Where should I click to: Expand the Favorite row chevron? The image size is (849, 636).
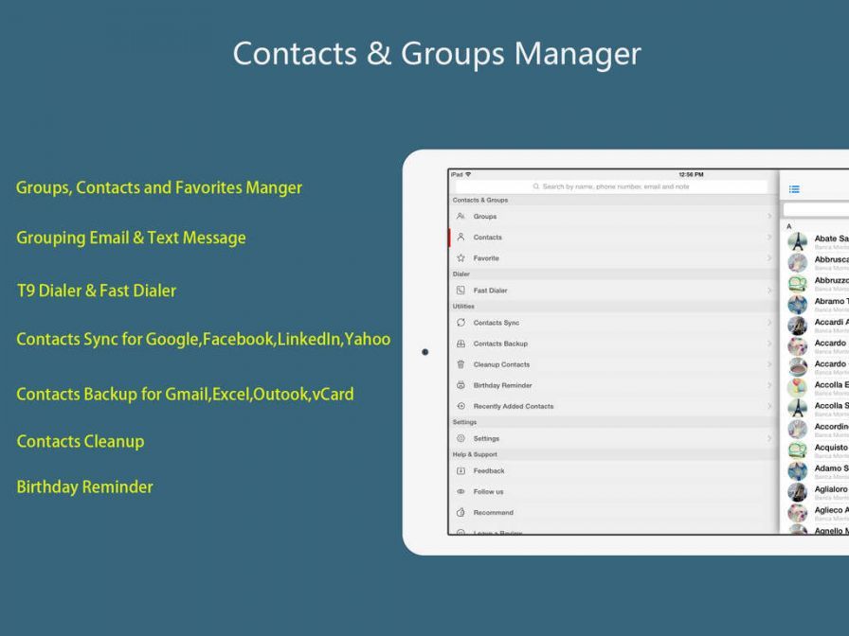click(x=769, y=258)
